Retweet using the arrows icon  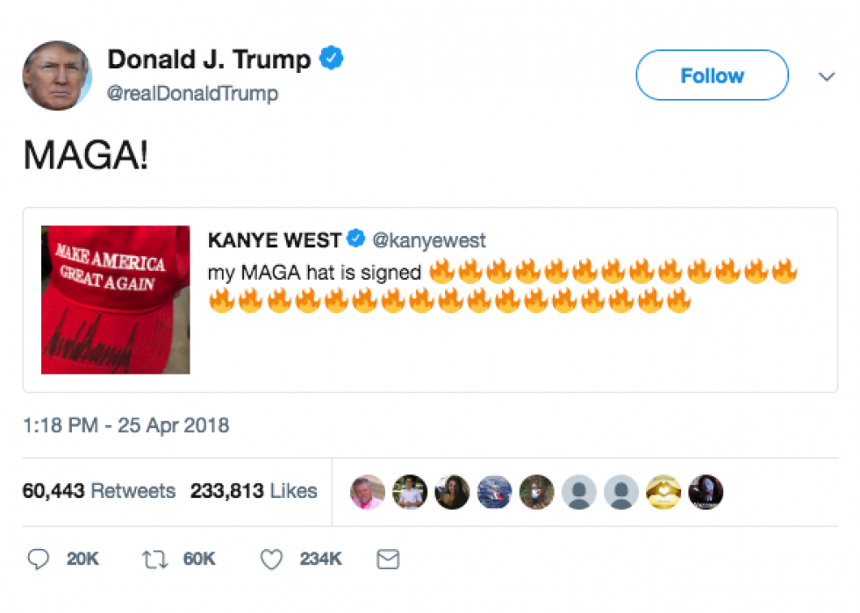(x=154, y=560)
